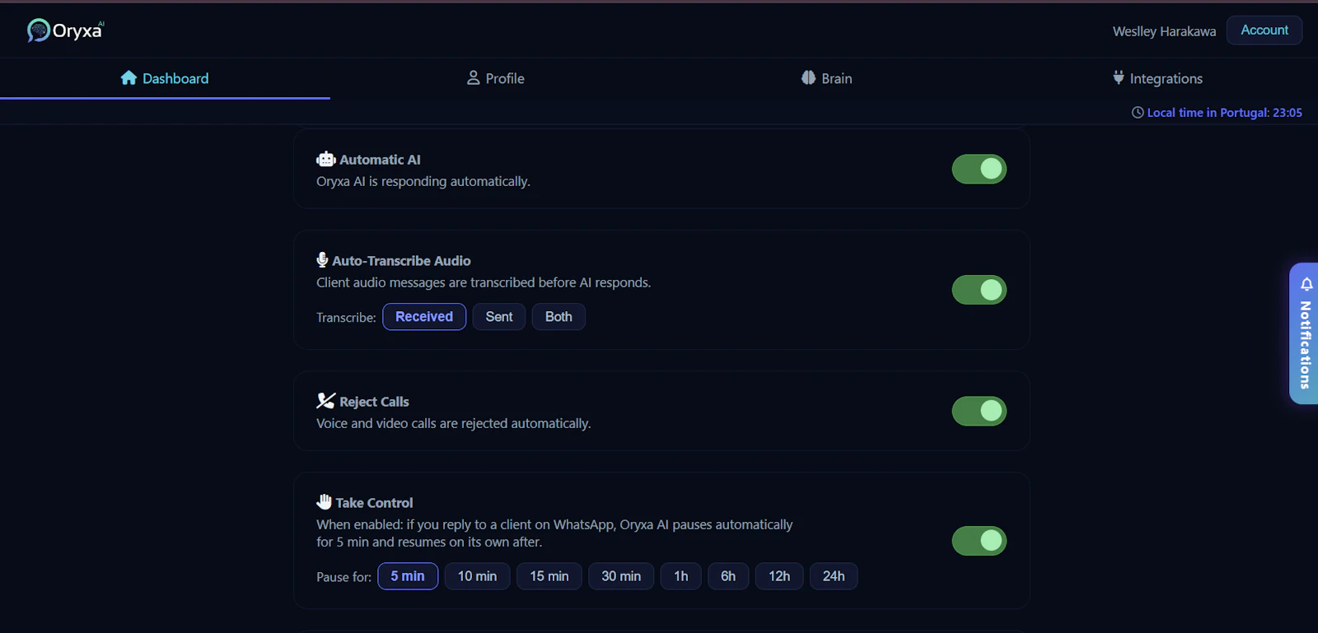Click the Notifications bell icon
Image resolution: width=1318 pixels, height=633 pixels.
[x=1306, y=285]
